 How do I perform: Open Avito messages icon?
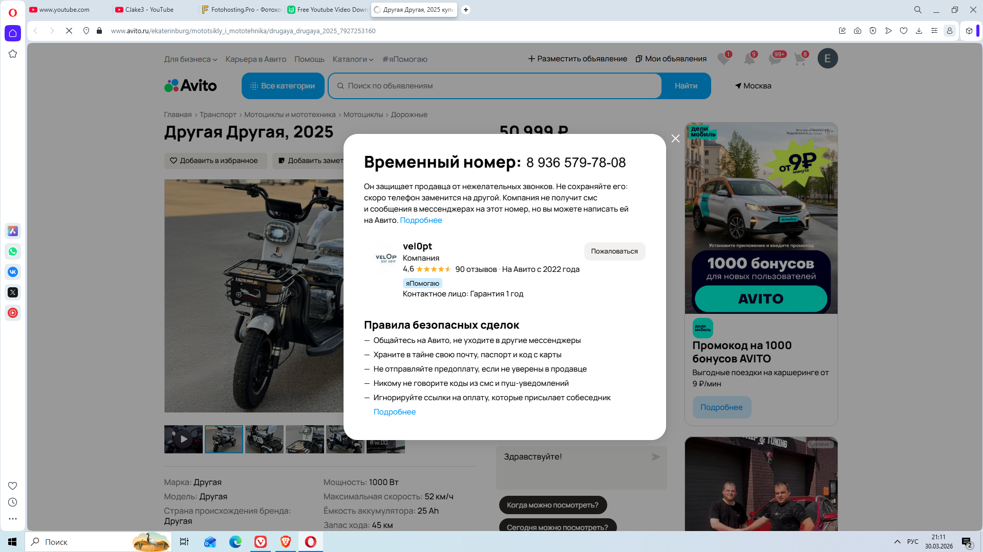[x=775, y=59]
